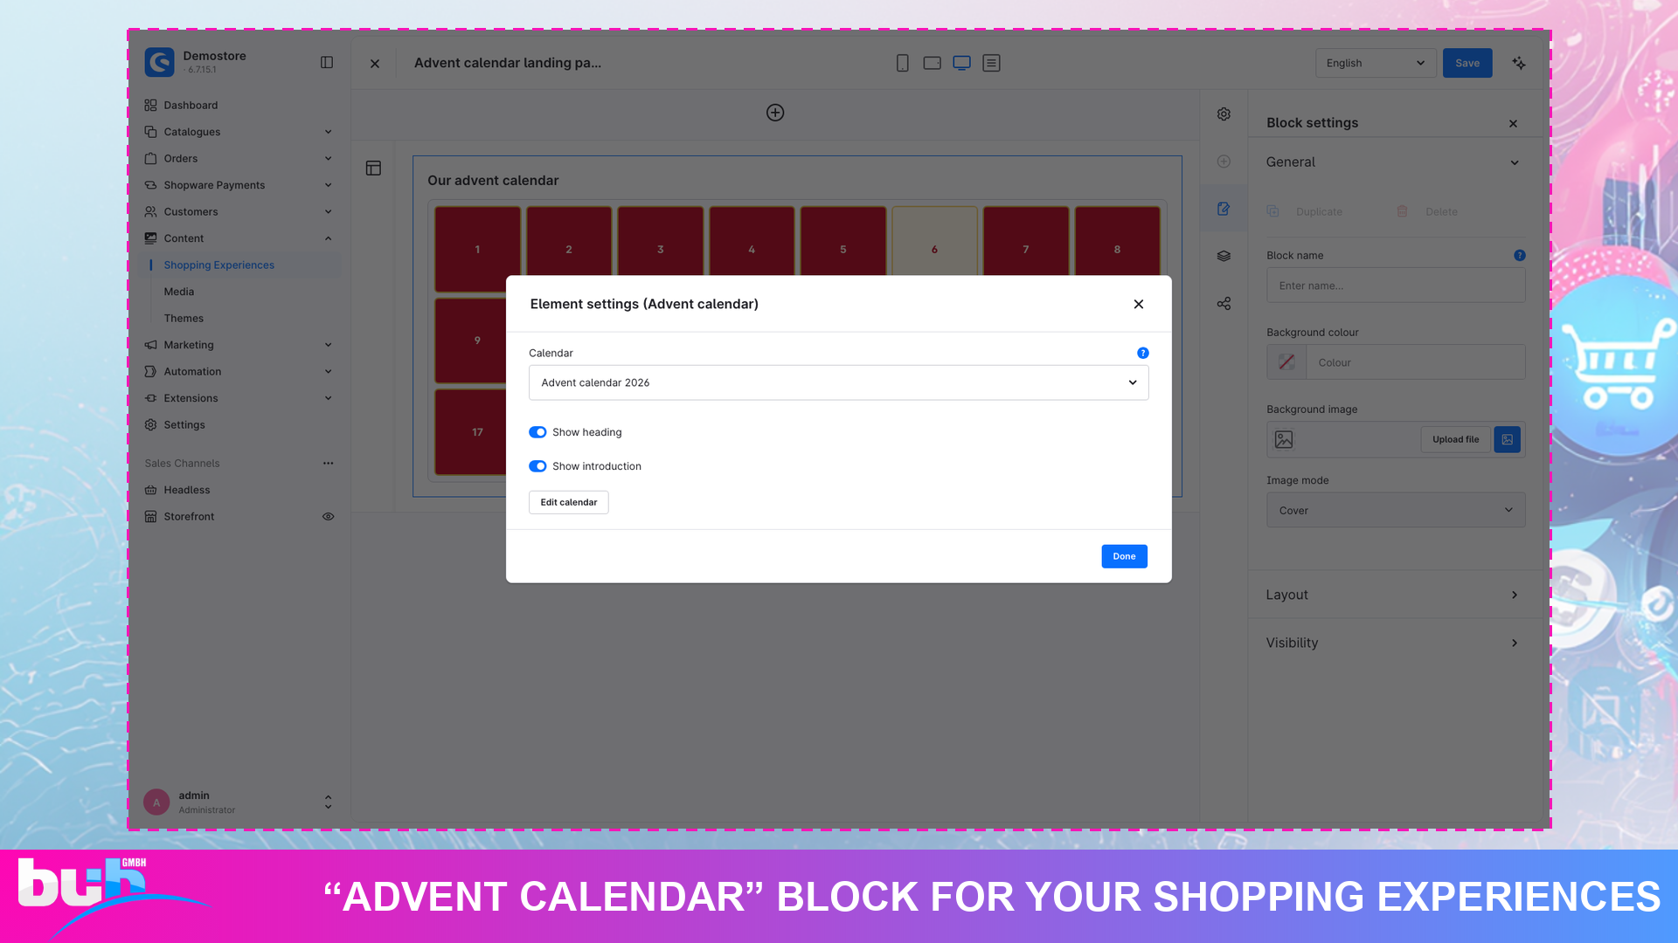This screenshot has height=943, width=1678.
Task: Expand Visibility section in block settings
Action: [1396, 643]
